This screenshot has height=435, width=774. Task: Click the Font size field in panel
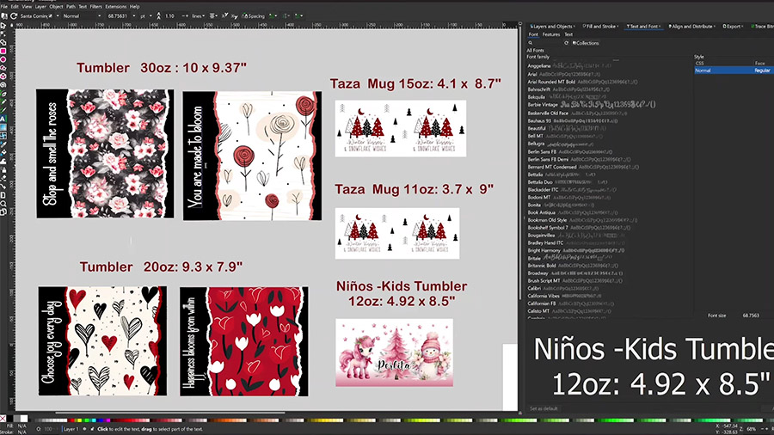coord(751,316)
